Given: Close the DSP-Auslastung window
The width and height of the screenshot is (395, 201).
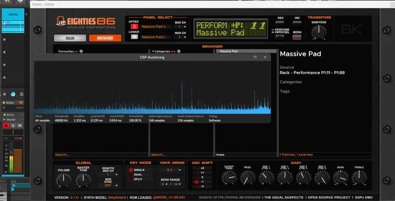Looking at the screenshot, I should coord(265,57).
